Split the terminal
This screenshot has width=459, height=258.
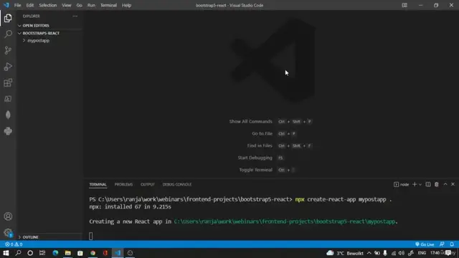click(428, 184)
